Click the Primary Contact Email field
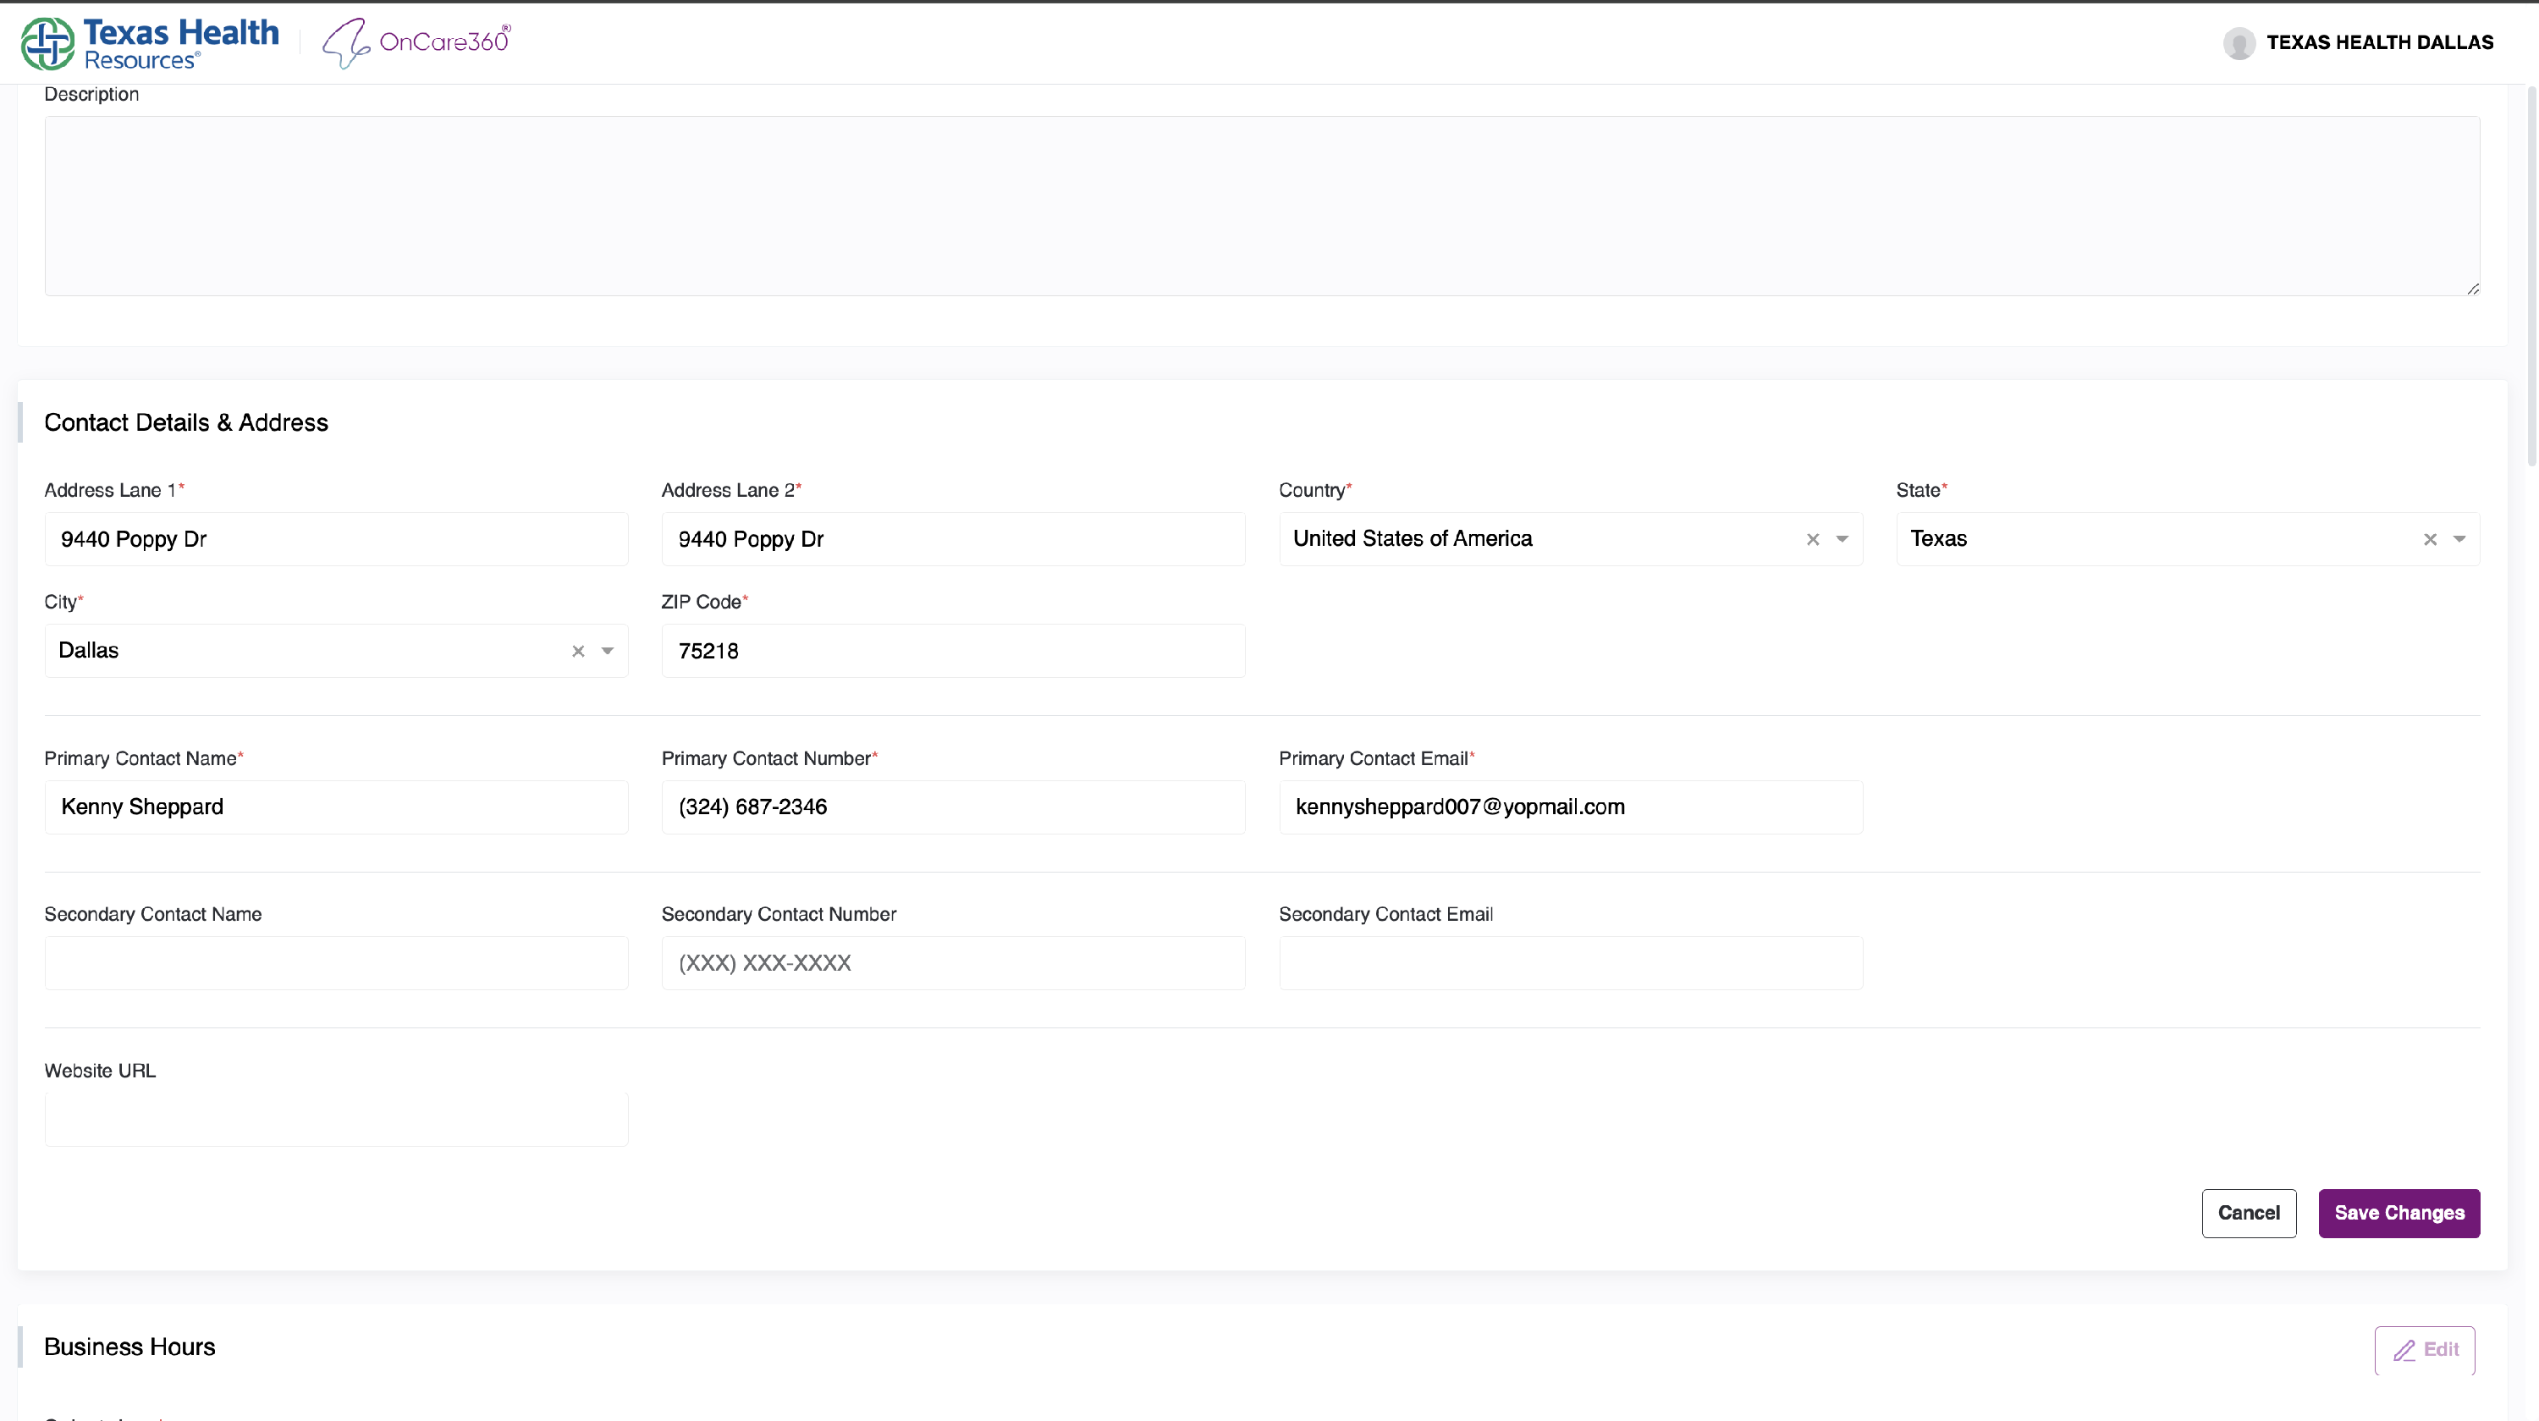The height and width of the screenshot is (1421, 2539). tap(1570, 807)
